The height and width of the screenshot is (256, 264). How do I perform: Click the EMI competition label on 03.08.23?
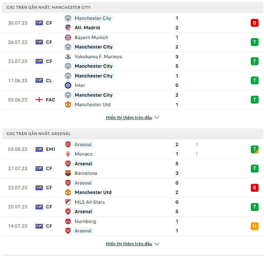pos(50,149)
